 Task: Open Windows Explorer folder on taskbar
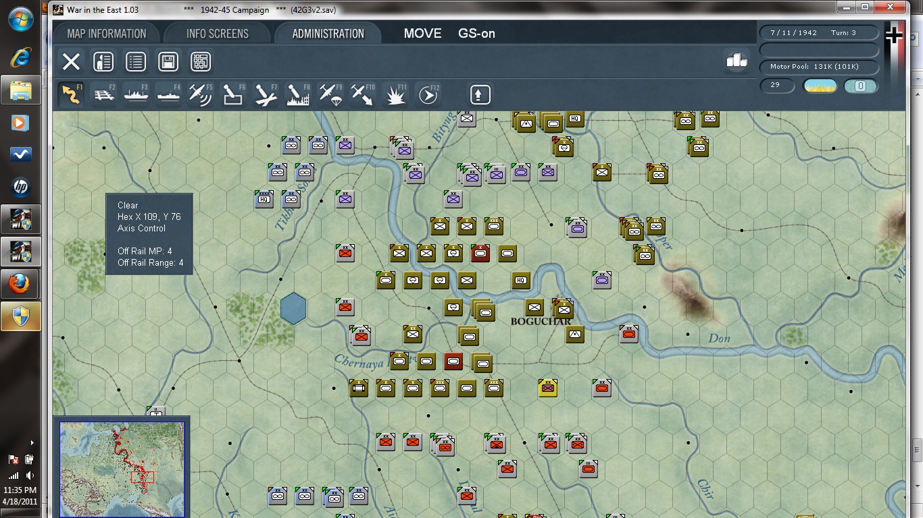click(21, 90)
